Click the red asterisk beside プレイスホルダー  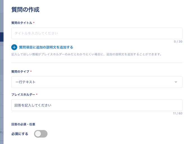pos(37,95)
